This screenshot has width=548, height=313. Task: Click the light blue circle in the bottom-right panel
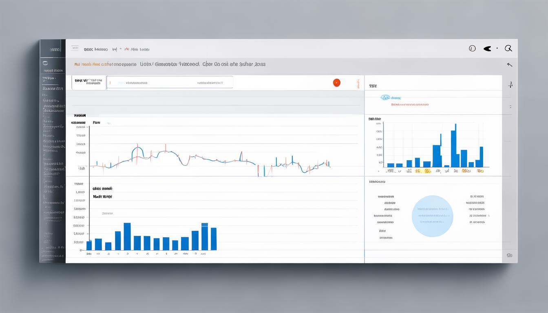(x=432, y=216)
